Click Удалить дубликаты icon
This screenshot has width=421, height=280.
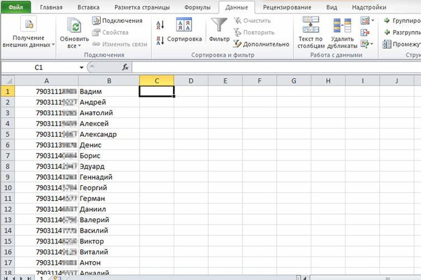[x=343, y=25]
